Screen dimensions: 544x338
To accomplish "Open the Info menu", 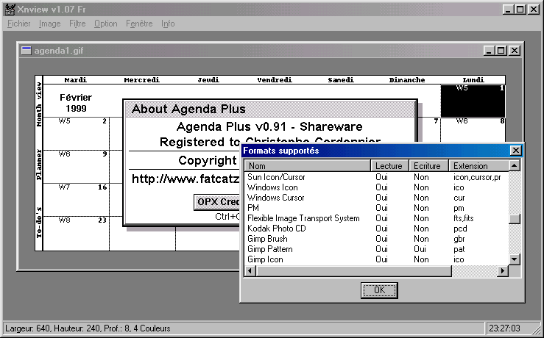I will tap(168, 24).
